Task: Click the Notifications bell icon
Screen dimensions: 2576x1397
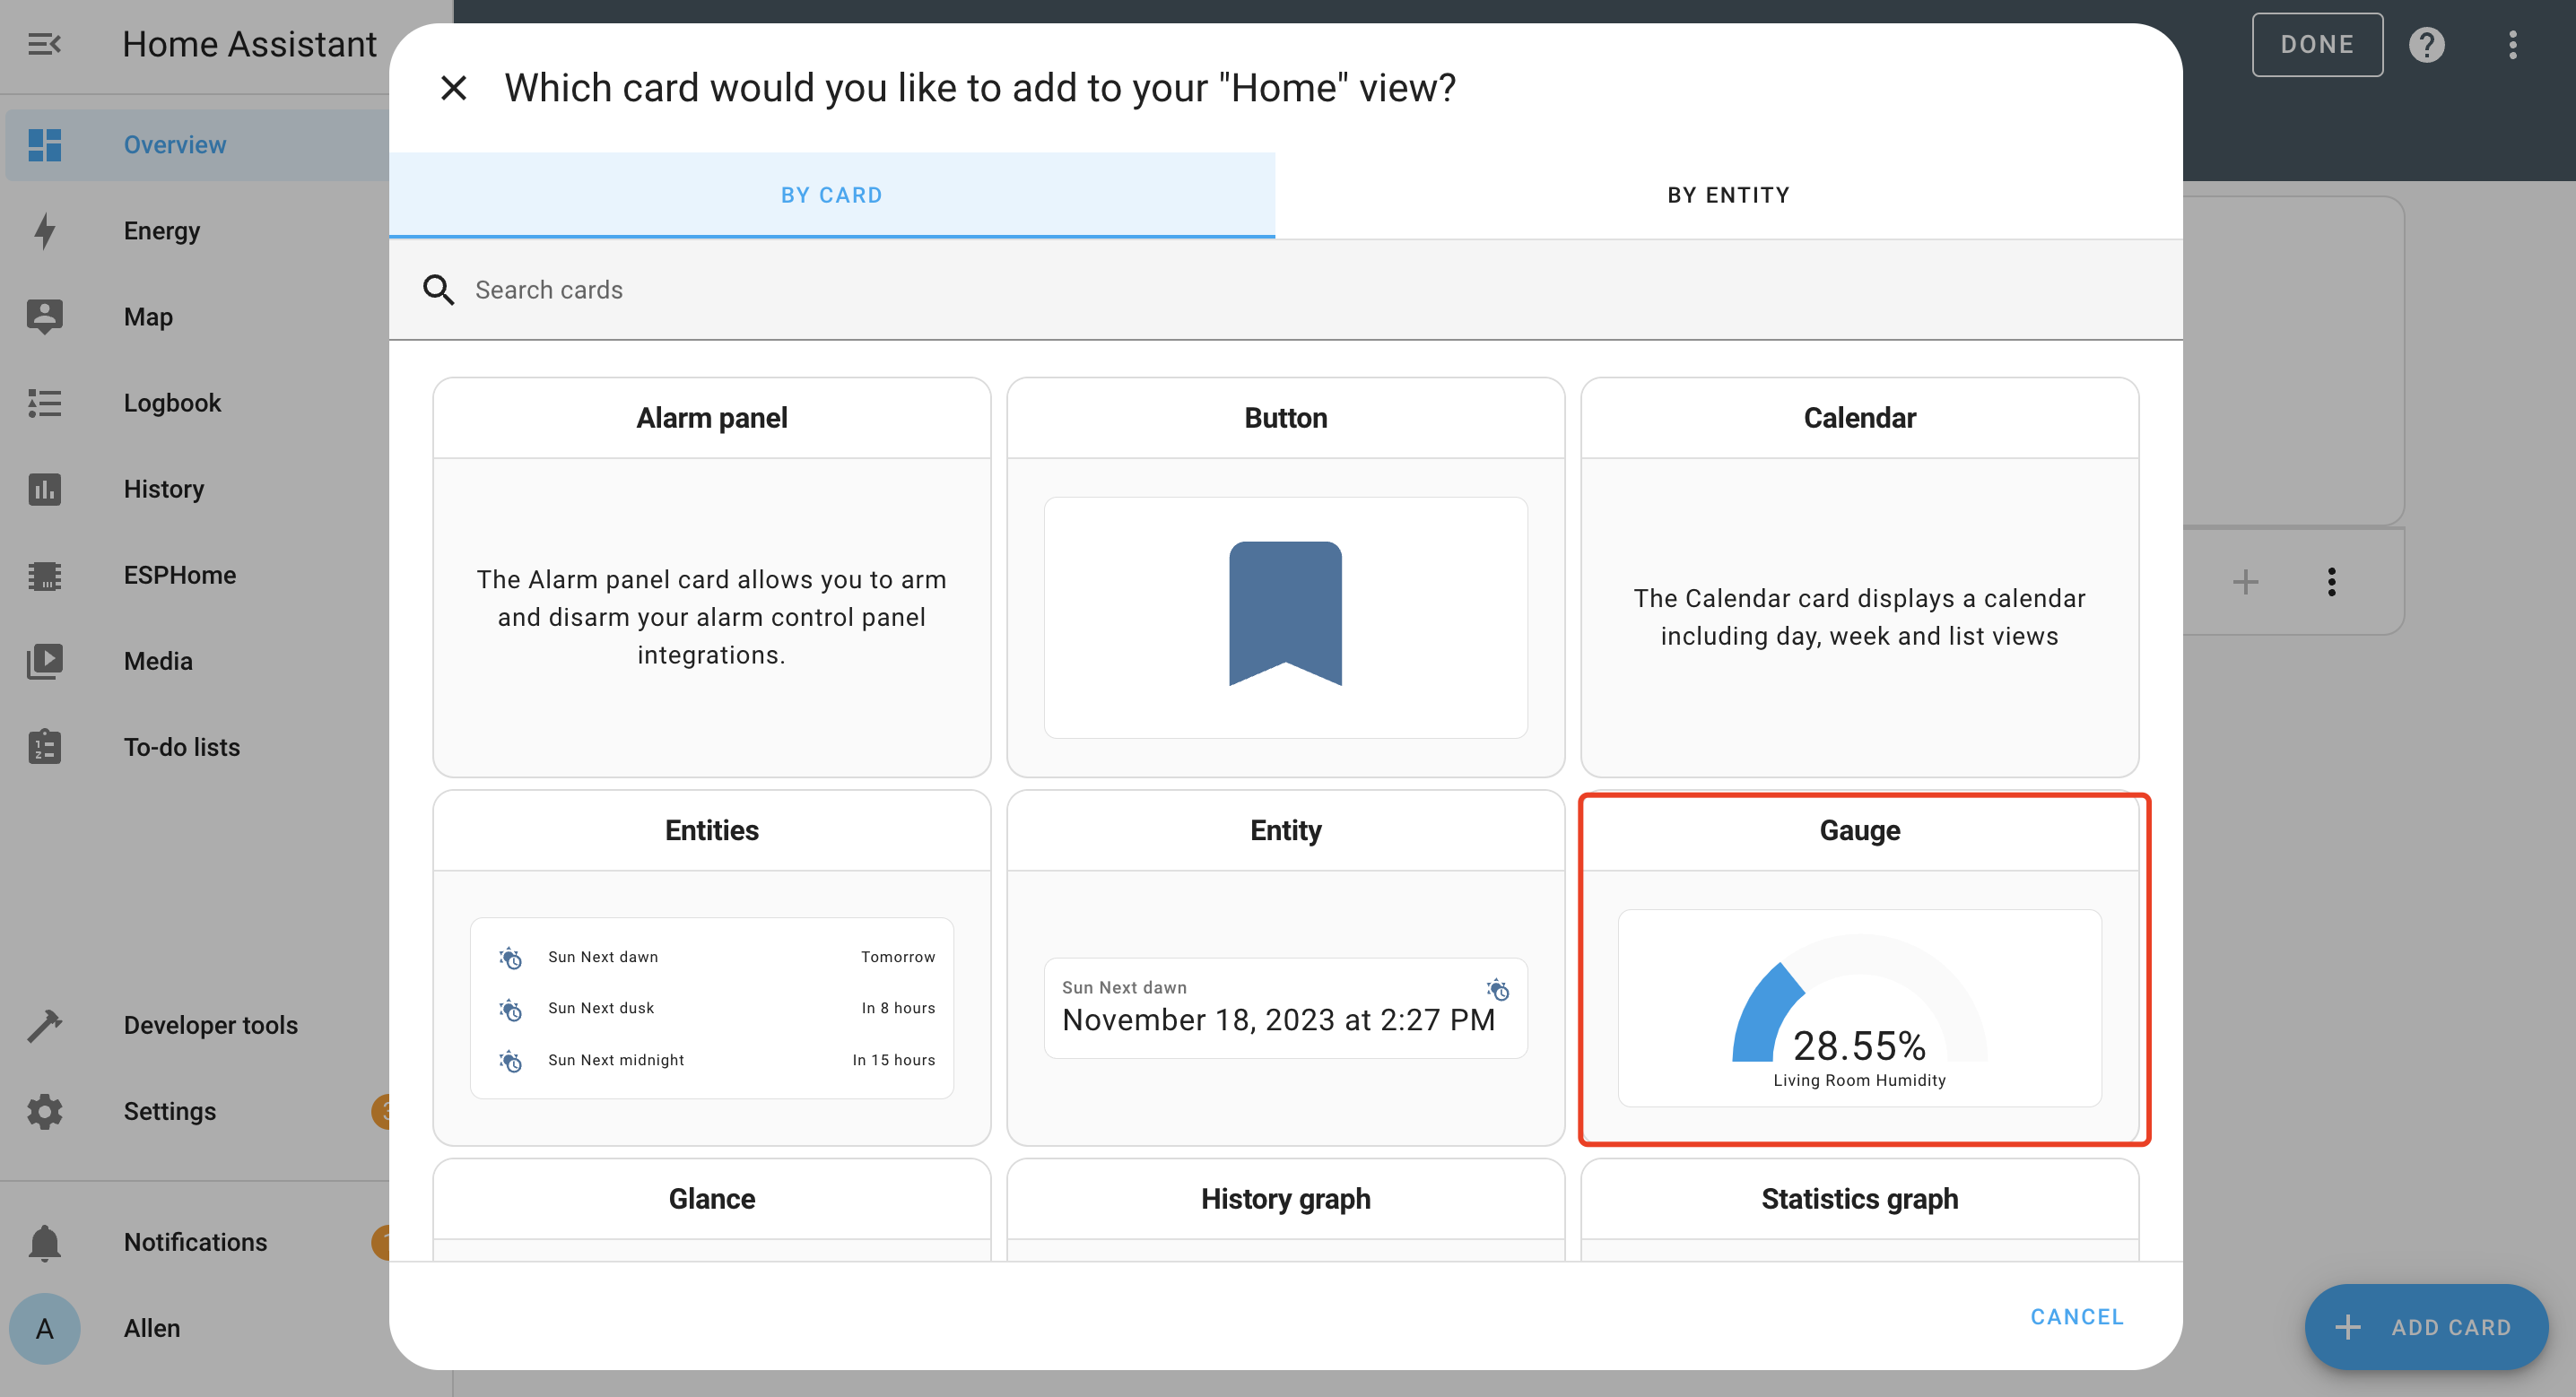Action: (x=44, y=1242)
